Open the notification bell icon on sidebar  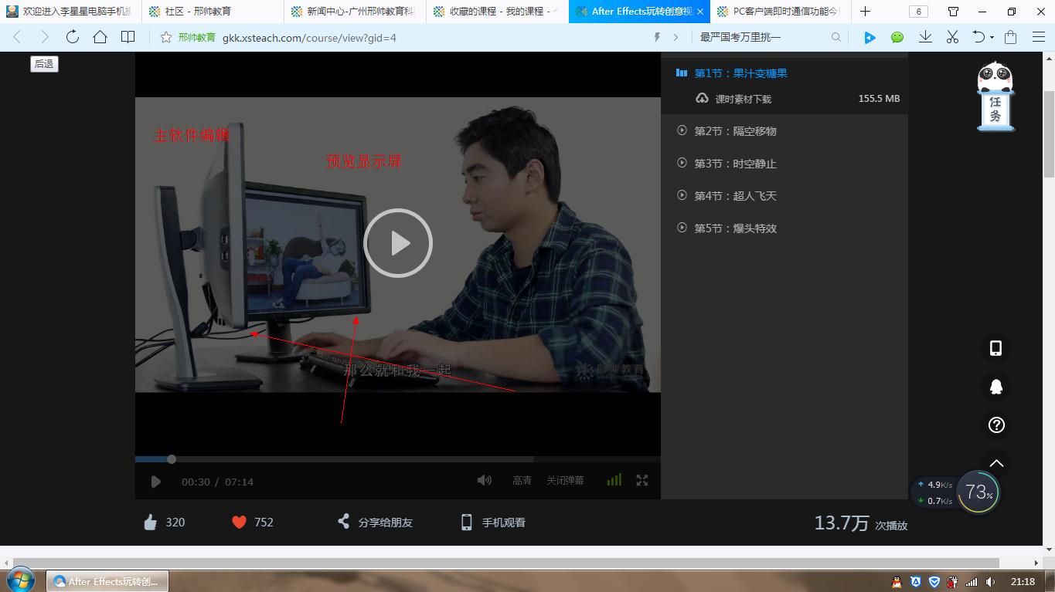coord(995,387)
